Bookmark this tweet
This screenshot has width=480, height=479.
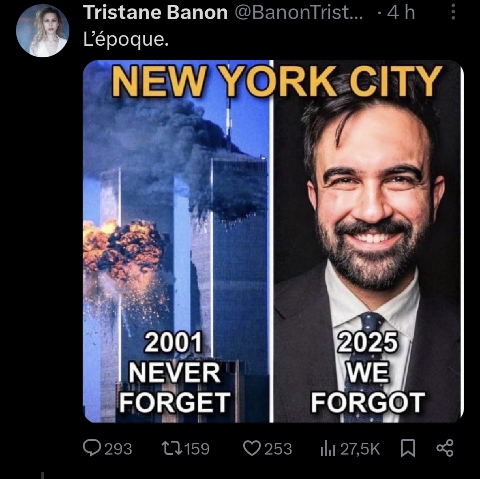(408, 448)
